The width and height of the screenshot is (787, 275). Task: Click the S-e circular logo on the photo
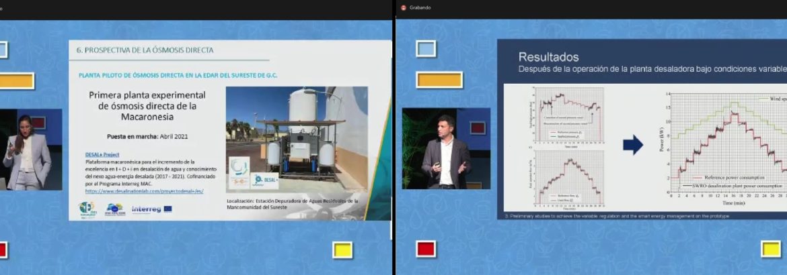click(x=239, y=173)
